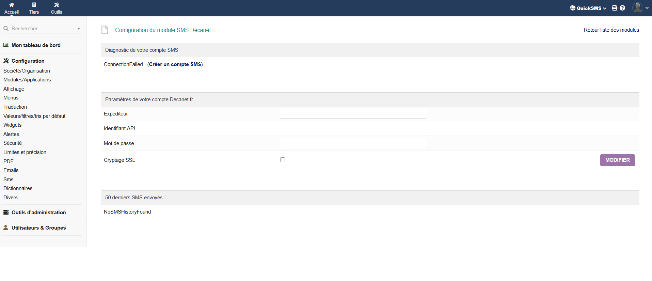Open the search box dropdown arrow
This screenshot has height=281, width=652.
79,29
